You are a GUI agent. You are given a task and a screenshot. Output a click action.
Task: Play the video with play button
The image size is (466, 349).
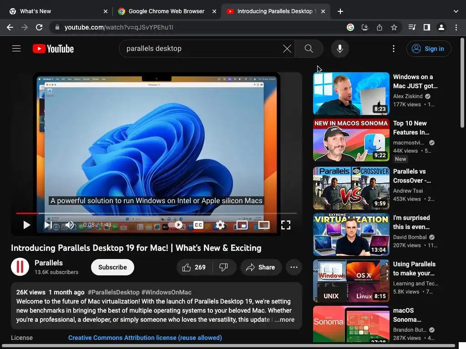[26, 225]
